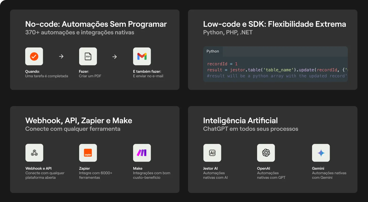The width and height of the screenshot is (368, 202).
Task: Click the label Fazer:
Action: (x=84, y=71)
